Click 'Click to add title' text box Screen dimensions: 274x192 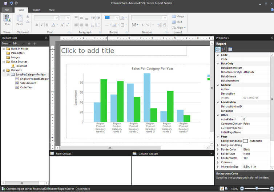point(124,51)
